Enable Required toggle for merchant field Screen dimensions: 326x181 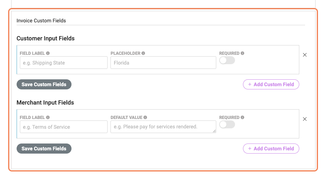tap(227, 124)
